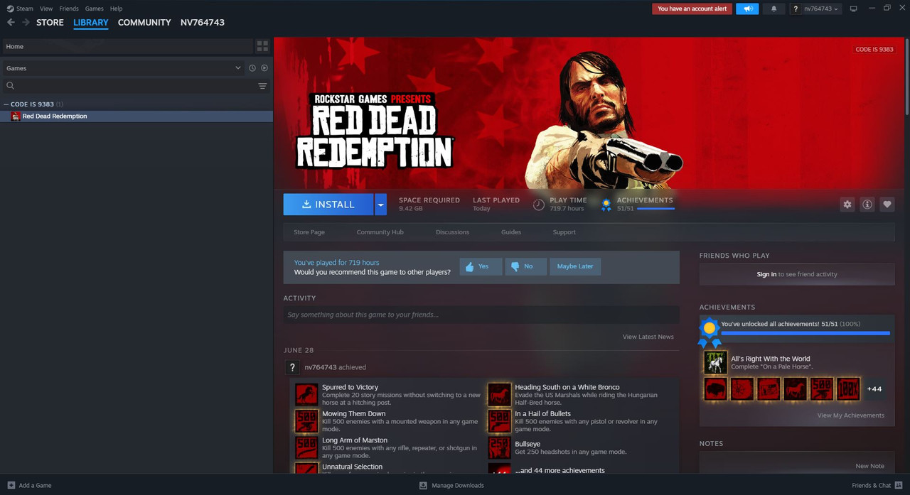Toggle the ready-to-play filter icon
This screenshot has width=910, height=495.
pos(264,68)
